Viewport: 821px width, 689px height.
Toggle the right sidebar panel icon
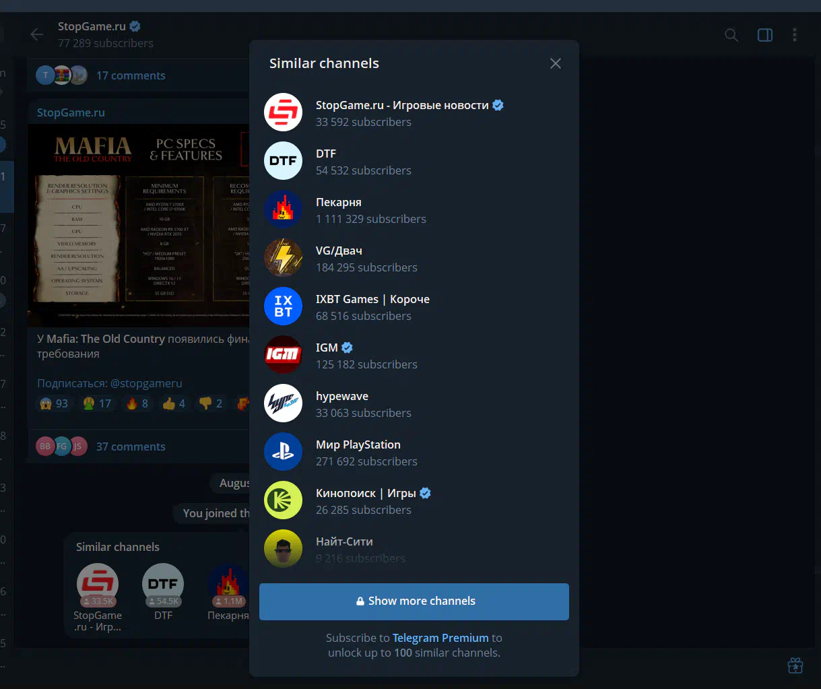(765, 35)
